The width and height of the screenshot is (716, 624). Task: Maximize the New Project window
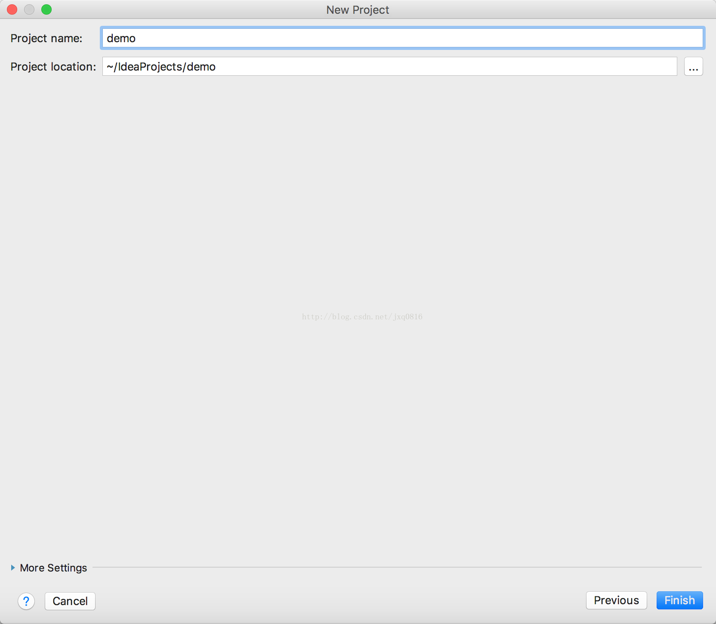(46, 9)
